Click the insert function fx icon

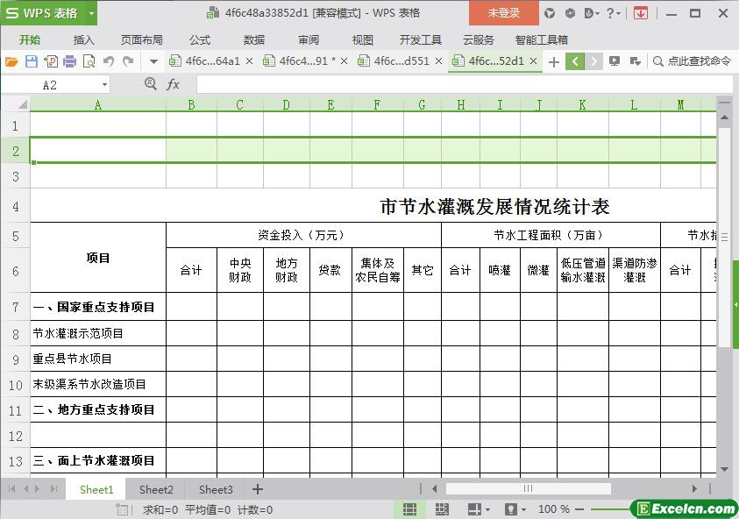pos(173,84)
